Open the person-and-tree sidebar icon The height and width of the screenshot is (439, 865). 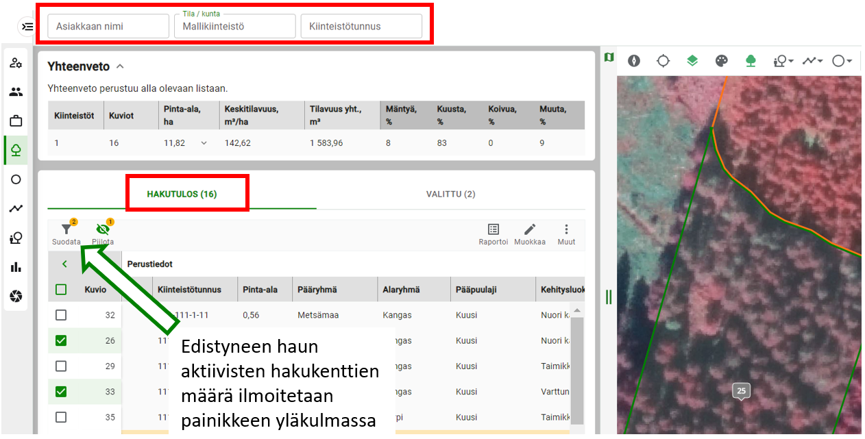click(16, 238)
